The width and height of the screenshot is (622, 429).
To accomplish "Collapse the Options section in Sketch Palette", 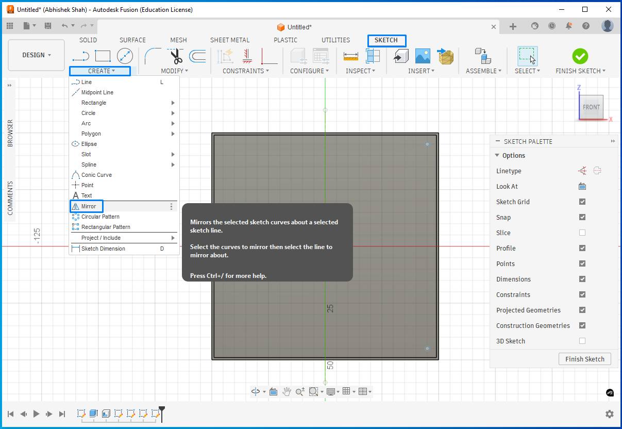I will 497,156.
